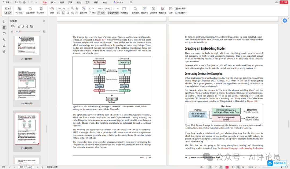Toggle eye protection mode in status bar
The image size is (290, 169).
(x=202, y=167)
